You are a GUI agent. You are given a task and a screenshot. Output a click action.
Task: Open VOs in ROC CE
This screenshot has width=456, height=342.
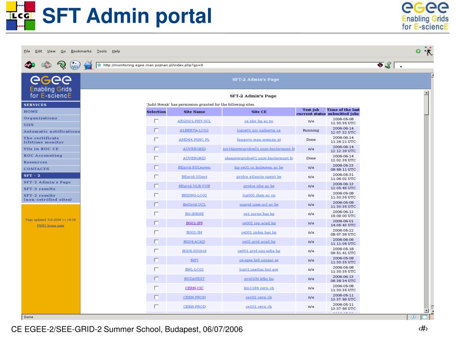41,149
